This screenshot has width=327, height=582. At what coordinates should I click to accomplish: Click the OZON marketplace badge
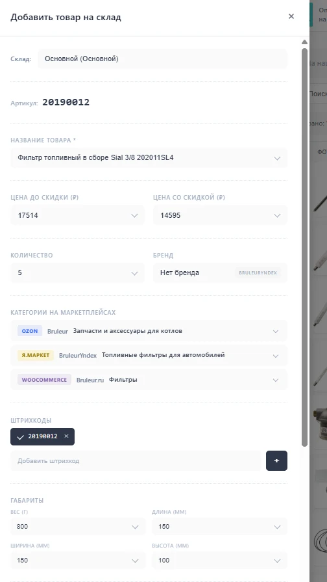coord(30,331)
